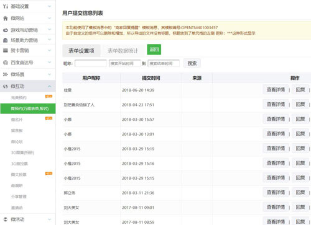Reply to 小娜 2018-03-30 13:01 submission
The height and width of the screenshot is (225, 311).
(x=300, y=134)
